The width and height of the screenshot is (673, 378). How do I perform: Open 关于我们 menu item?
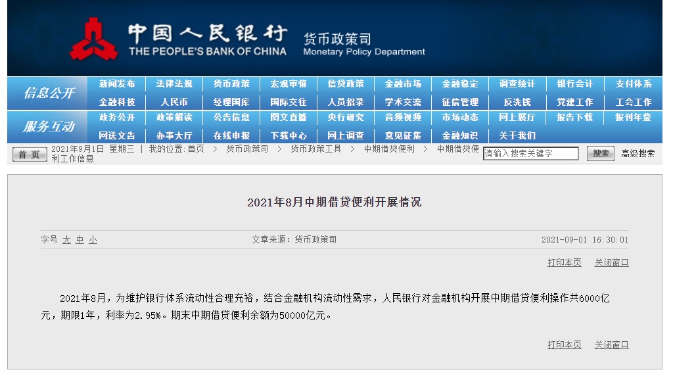tap(517, 135)
